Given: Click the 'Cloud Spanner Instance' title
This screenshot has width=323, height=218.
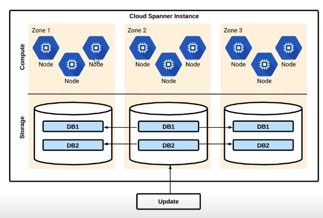Looking at the screenshot, I should [164, 16].
